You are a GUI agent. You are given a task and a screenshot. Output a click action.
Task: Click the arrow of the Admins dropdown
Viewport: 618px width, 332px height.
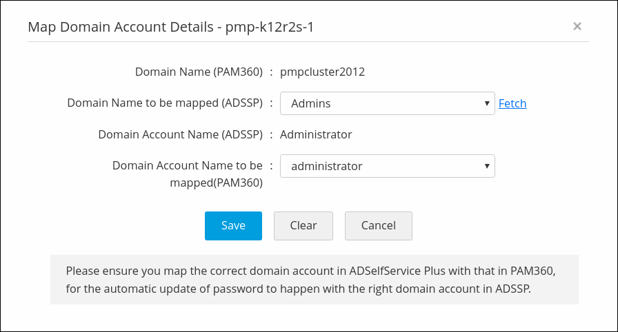[487, 103]
